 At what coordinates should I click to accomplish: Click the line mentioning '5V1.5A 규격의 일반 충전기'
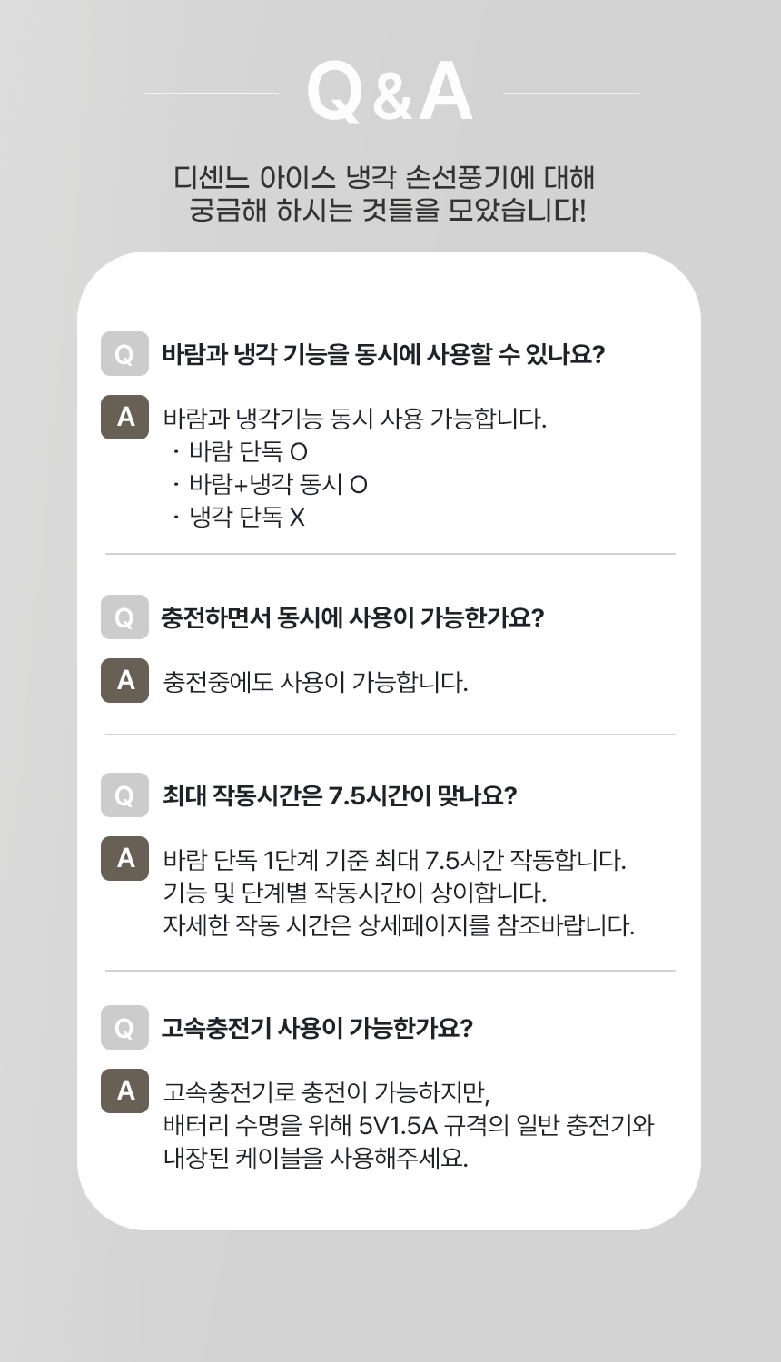click(409, 1125)
